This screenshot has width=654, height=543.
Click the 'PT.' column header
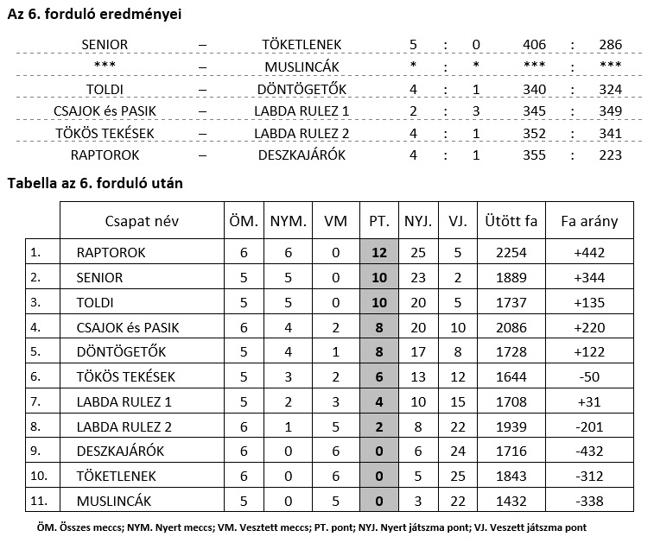click(379, 221)
